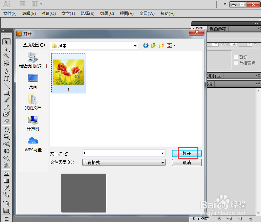Screen dimensions: 261x222
Task: Select the flower image thumbnail named 1
Action: coord(69,73)
